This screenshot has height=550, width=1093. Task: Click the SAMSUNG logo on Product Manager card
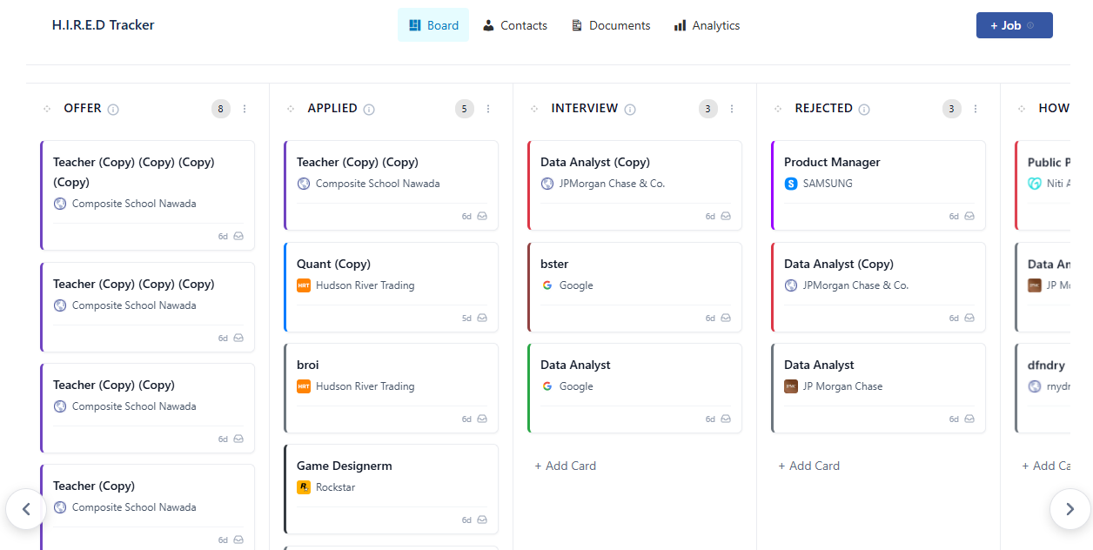coord(791,184)
